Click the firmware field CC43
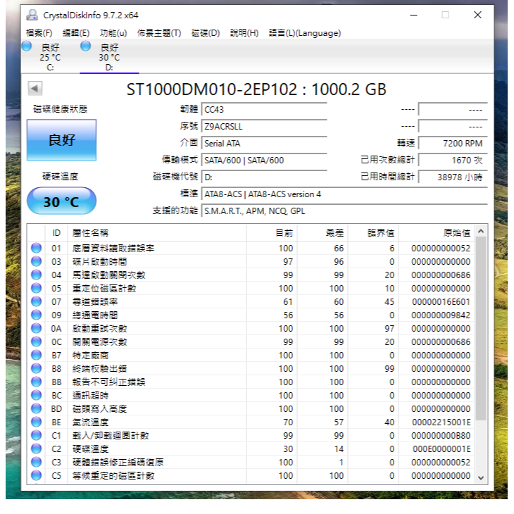Image resolution: width=514 pixels, height=514 pixels. click(264, 109)
